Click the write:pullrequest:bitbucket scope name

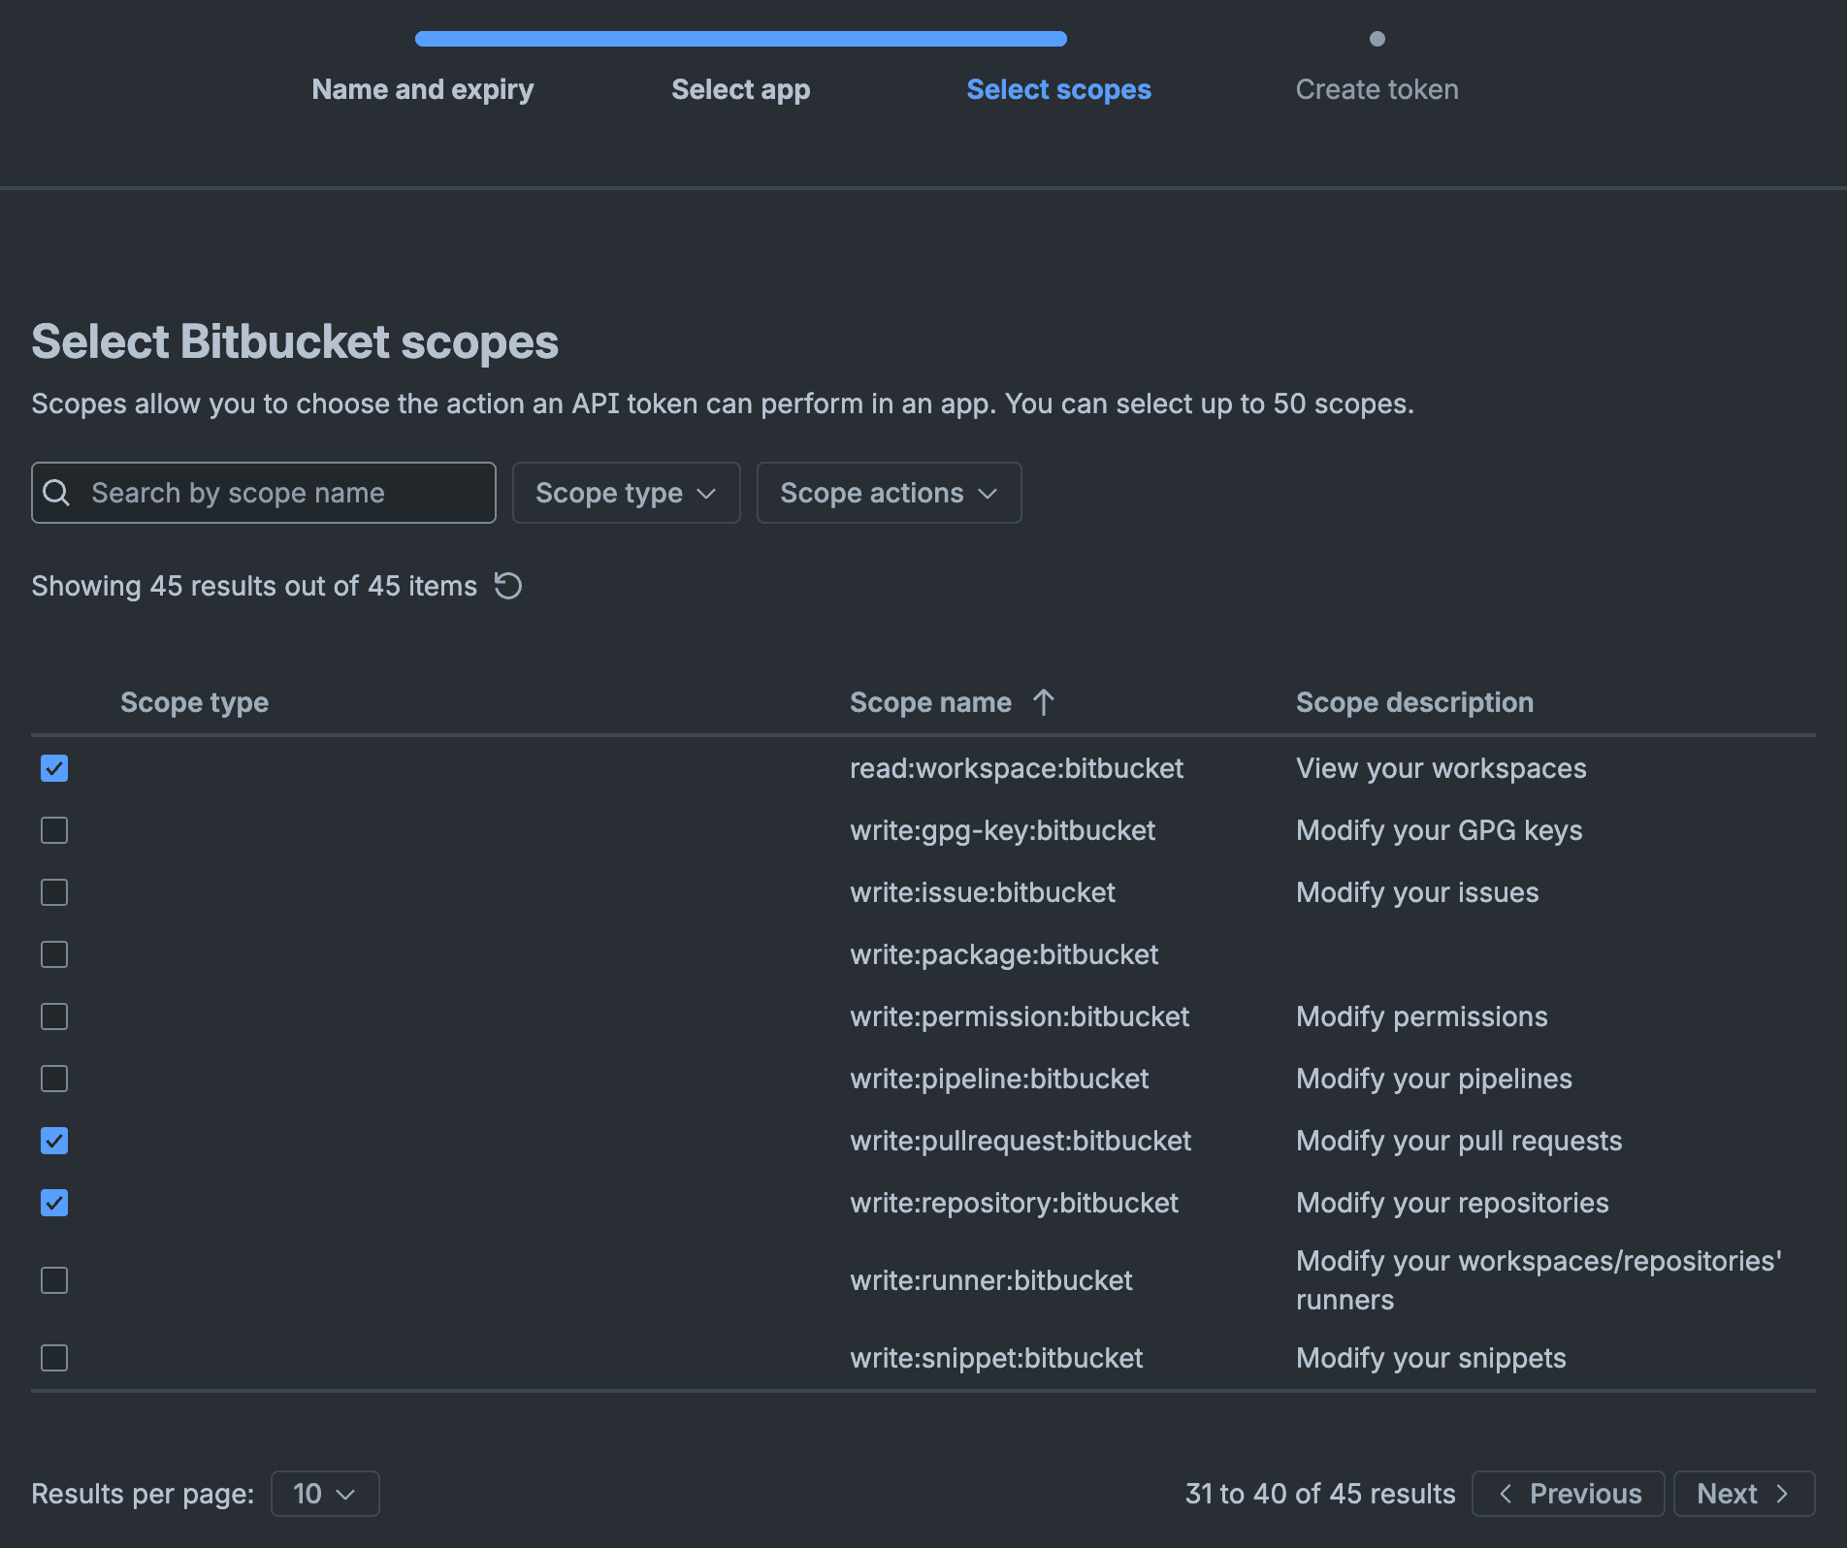(1021, 1141)
